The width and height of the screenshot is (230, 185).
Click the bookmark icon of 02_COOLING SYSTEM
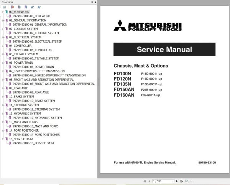(x=7, y=29)
